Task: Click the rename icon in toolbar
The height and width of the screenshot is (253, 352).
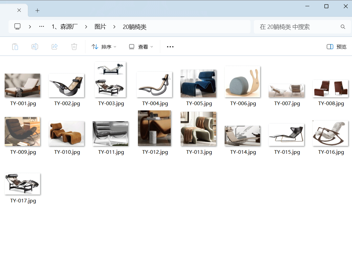Action: point(34,47)
